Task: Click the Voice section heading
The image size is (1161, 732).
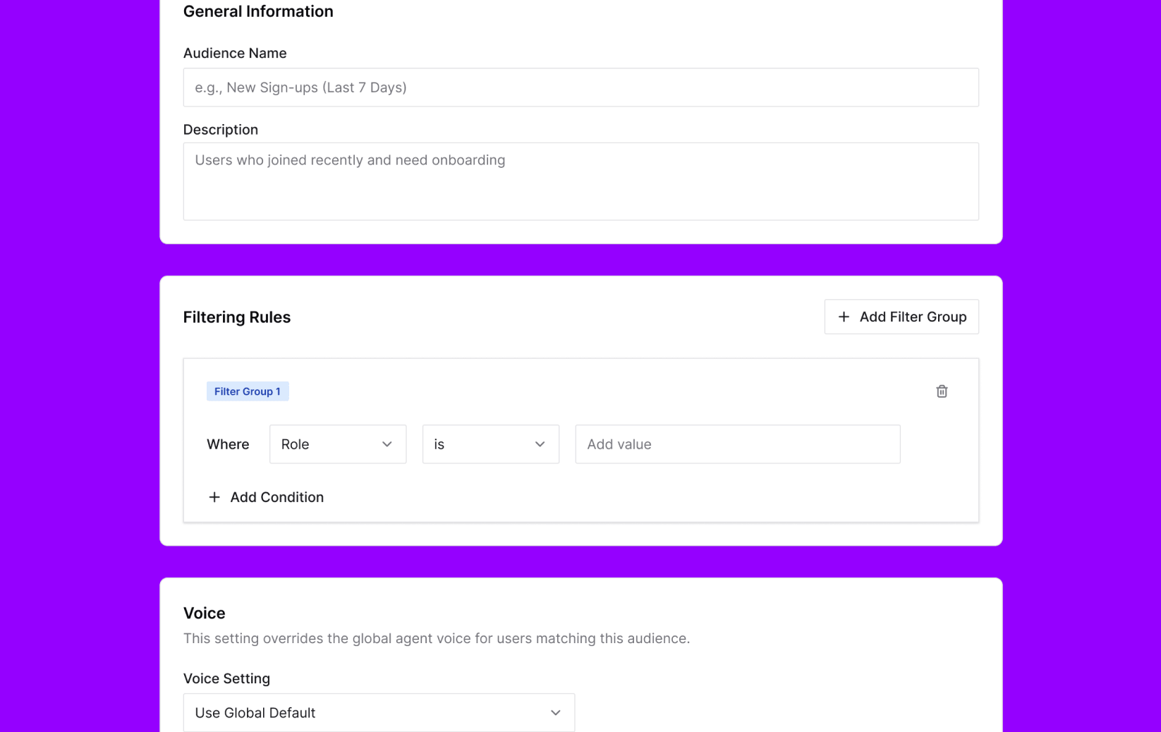Action: pos(205,613)
